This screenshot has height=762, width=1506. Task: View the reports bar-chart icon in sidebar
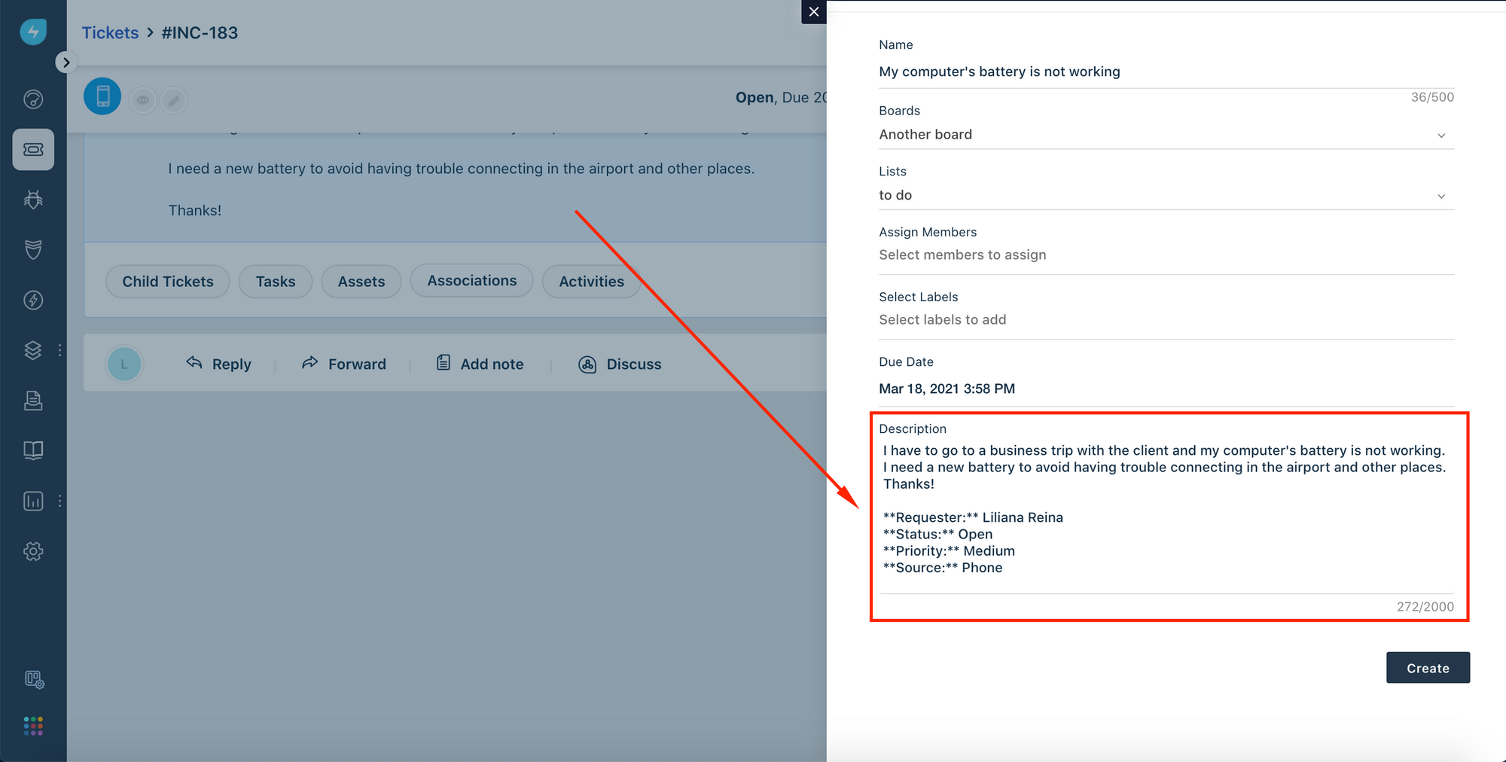(x=33, y=501)
